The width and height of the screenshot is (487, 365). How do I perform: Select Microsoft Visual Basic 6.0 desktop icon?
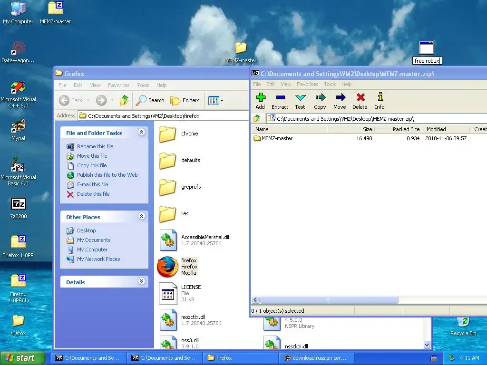tap(19, 173)
